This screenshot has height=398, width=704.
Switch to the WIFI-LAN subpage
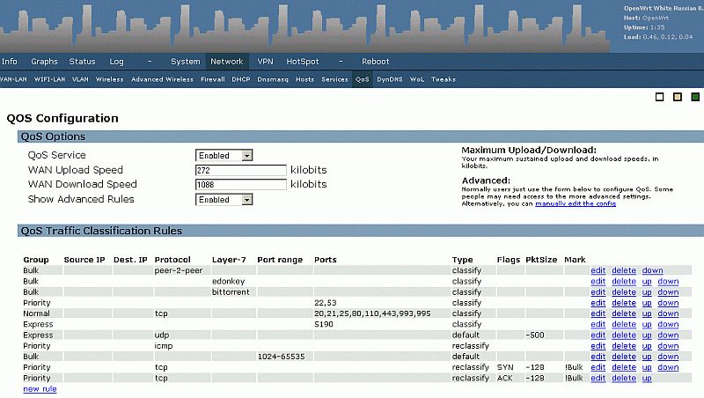click(49, 79)
